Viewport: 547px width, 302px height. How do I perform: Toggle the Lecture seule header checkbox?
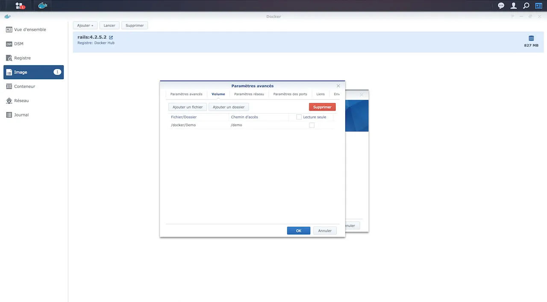(299, 117)
